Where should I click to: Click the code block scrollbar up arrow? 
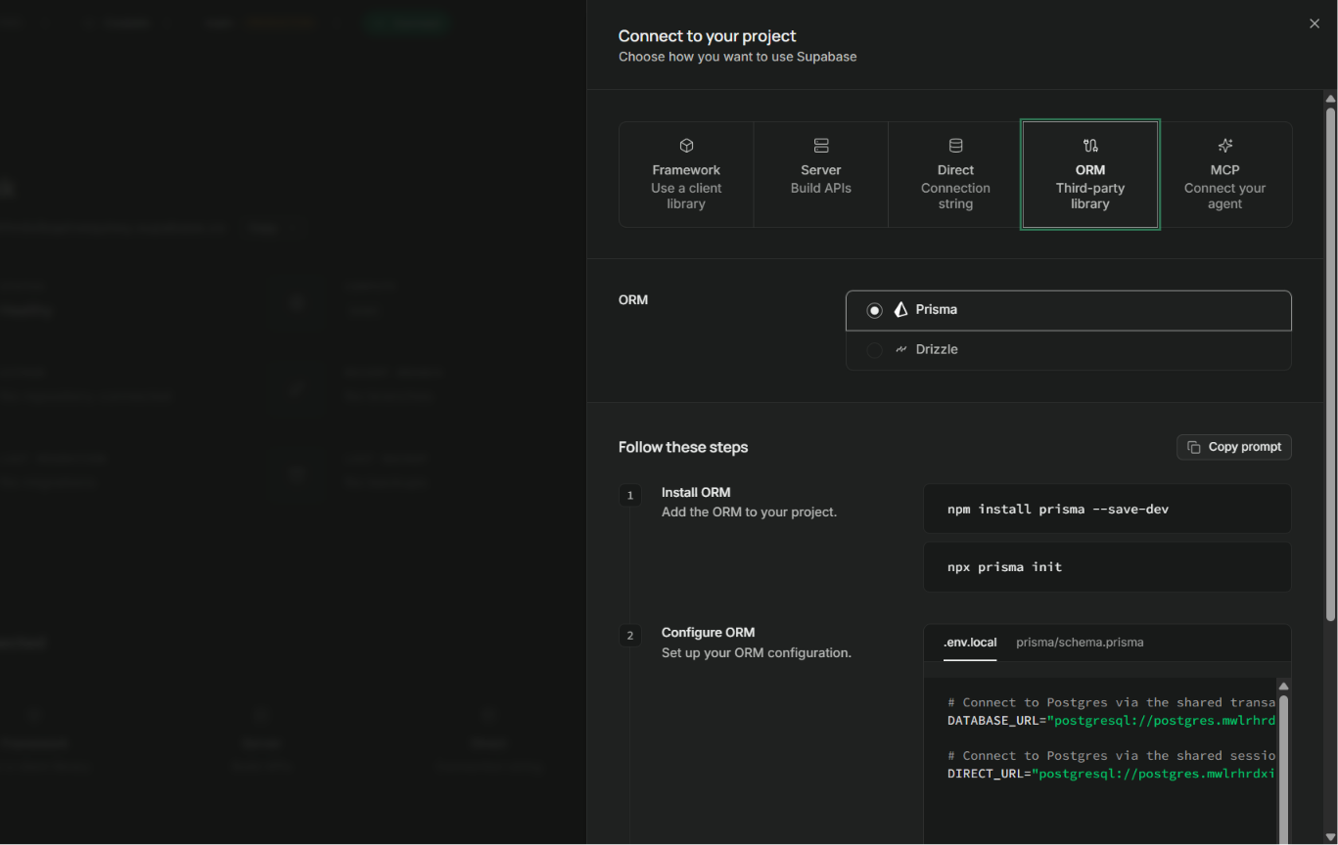[x=1283, y=687]
